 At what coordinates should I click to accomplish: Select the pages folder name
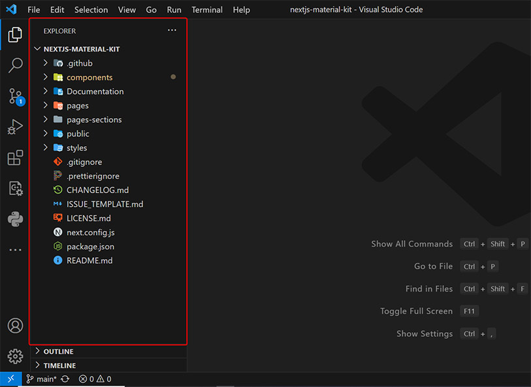(78, 106)
